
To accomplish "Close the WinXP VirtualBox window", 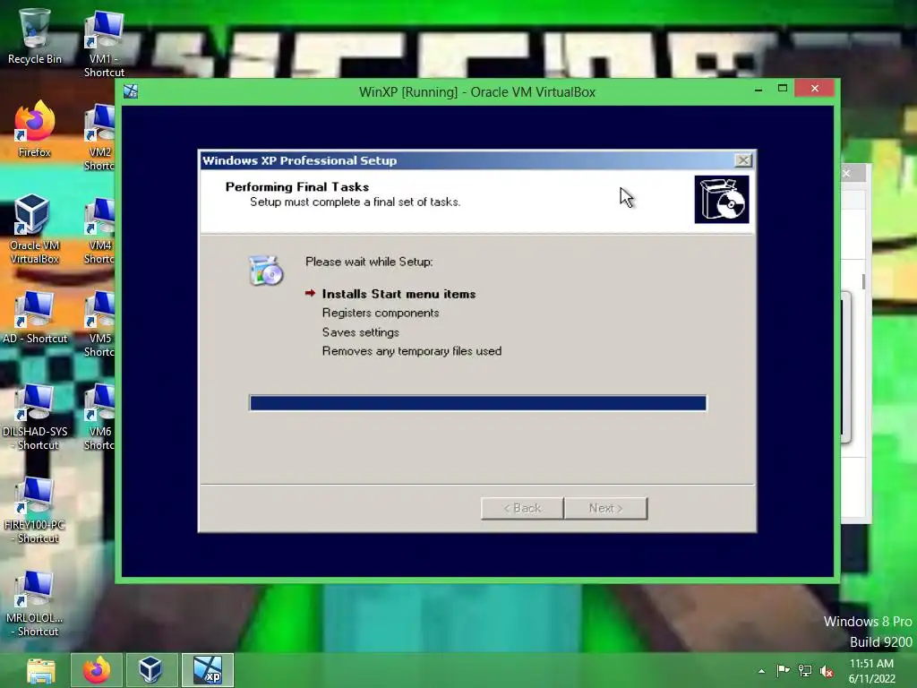I will [x=815, y=89].
